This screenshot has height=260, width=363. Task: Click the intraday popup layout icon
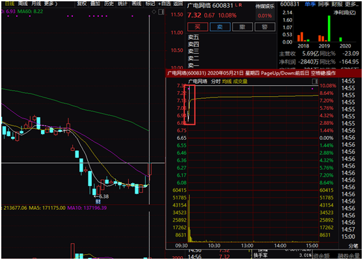click(x=315, y=81)
